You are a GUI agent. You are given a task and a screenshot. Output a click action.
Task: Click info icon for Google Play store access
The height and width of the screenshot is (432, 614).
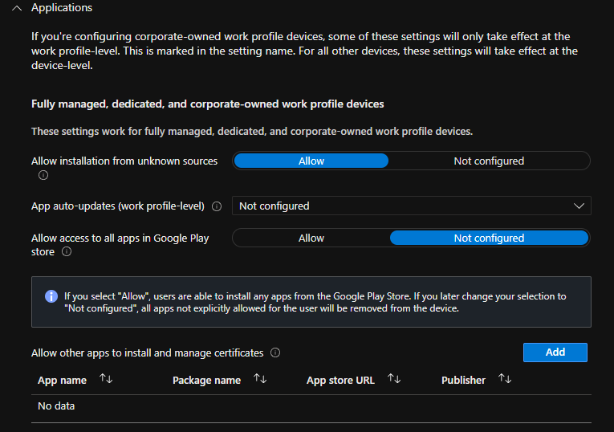click(x=67, y=252)
